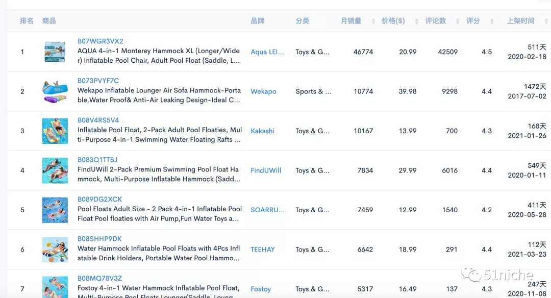Sort by 评论数 column arrows
The image size is (551, 298).
click(x=458, y=21)
